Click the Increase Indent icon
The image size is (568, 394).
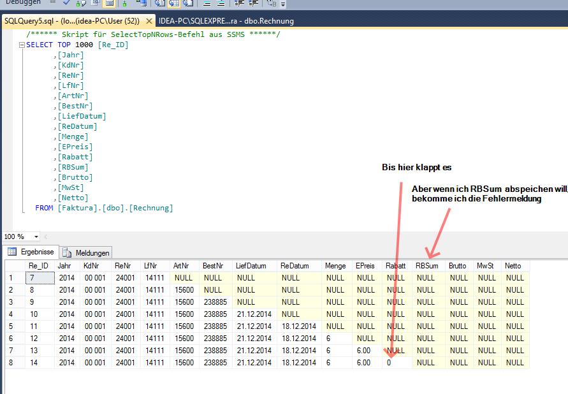click(254, 3)
